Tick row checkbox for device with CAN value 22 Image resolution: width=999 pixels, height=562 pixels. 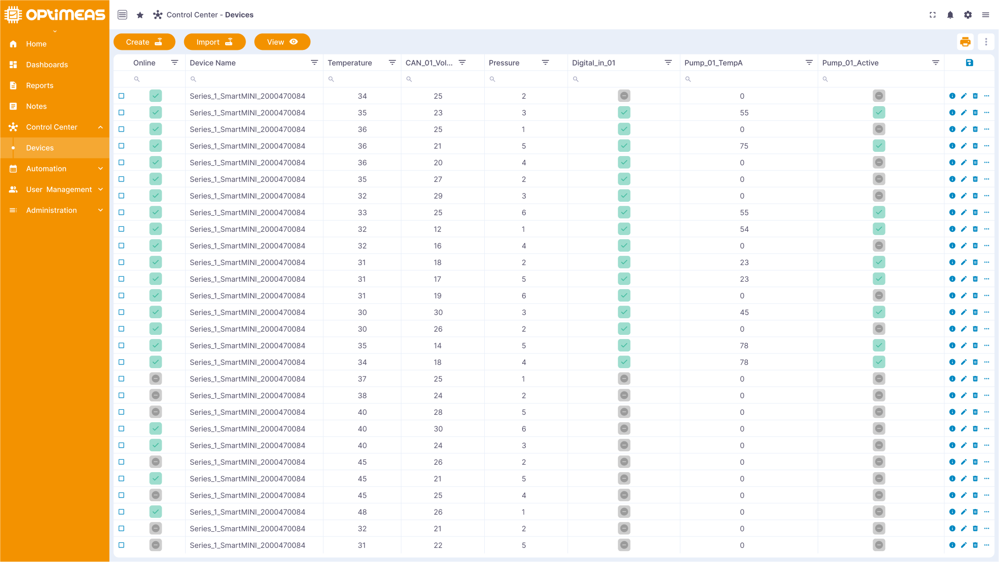click(122, 545)
